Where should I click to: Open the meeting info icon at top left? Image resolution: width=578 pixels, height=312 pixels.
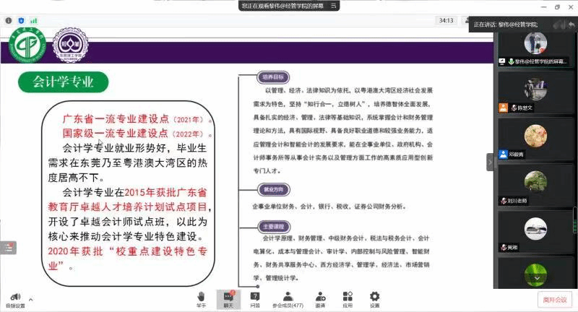coord(8,21)
